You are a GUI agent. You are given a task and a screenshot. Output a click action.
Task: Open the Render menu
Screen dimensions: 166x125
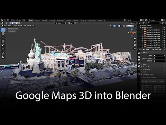[13, 20]
